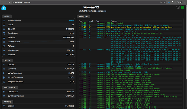Click the lightning icon beside Leistung Max
Screen dimensions: 187x109
click(4, 92)
